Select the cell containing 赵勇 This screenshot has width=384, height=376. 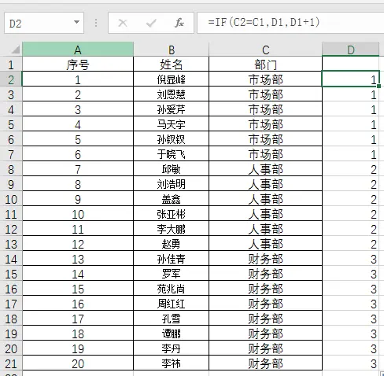click(x=171, y=244)
